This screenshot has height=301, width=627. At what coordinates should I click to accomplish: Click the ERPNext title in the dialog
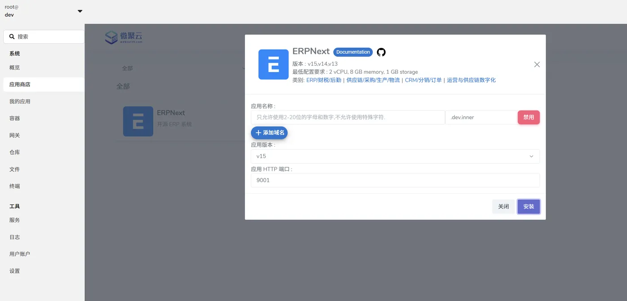click(x=311, y=51)
